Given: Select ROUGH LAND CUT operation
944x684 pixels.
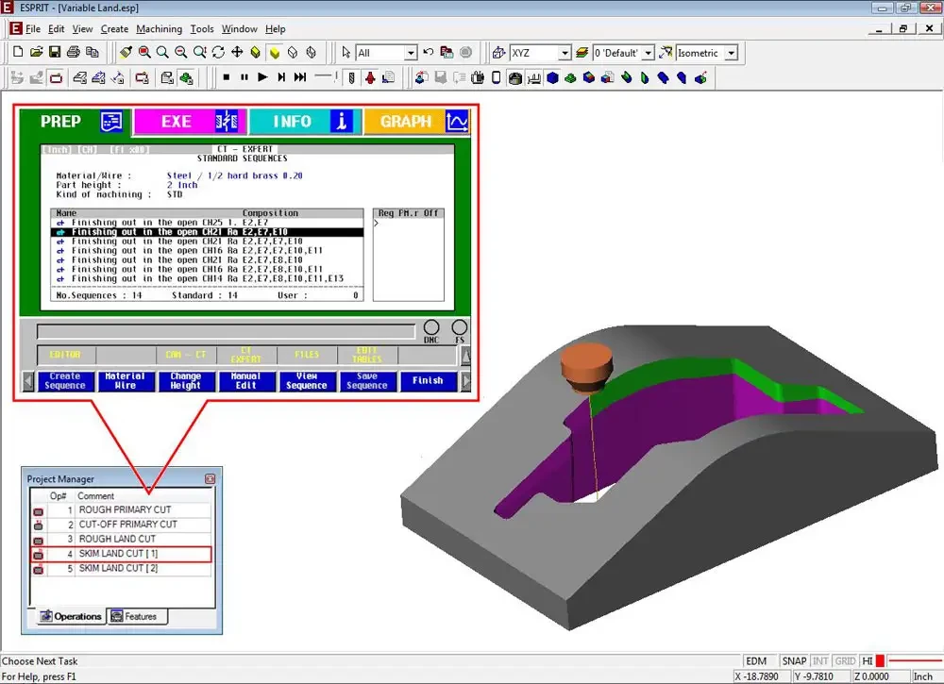Looking at the screenshot, I should [x=122, y=539].
